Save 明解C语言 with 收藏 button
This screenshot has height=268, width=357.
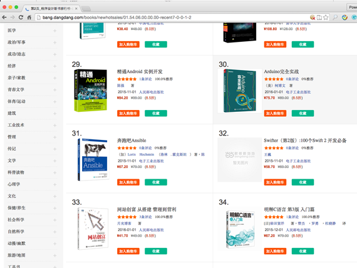pos(303,251)
